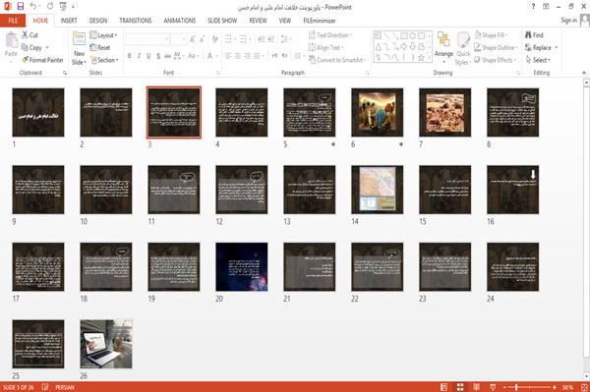The width and height of the screenshot is (590, 392).
Task: Click Convert to SmartArt
Action: point(336,60)
